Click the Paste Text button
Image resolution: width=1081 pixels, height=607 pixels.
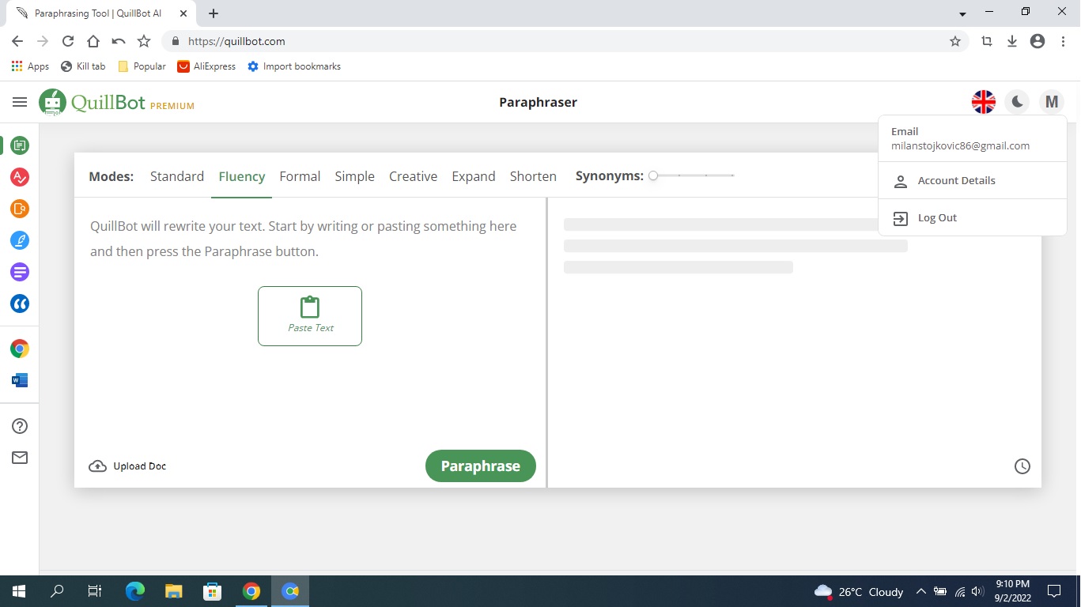(310, 316)
